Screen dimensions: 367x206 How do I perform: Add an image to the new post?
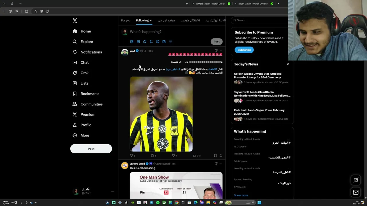click(132, 41)
